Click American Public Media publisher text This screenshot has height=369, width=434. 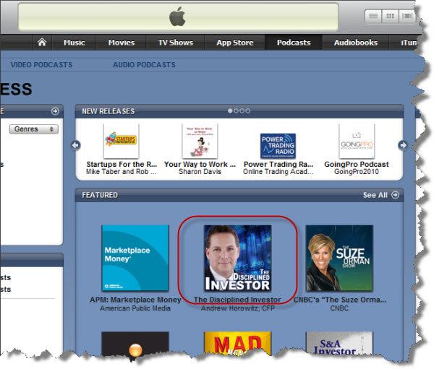click(x=135, y=308)
